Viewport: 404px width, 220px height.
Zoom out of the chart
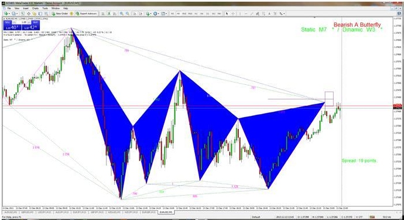pyautogui.click(x=128, y=13)
